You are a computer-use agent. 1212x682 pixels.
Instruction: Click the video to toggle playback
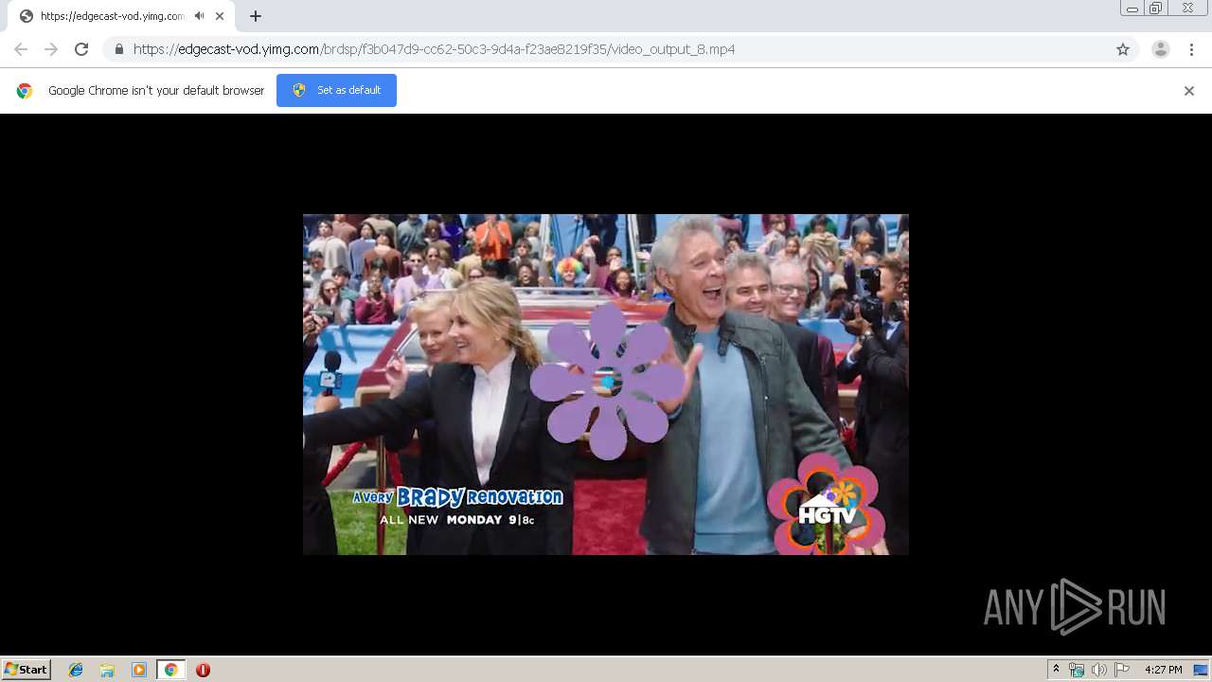click(x=606, y=385)
